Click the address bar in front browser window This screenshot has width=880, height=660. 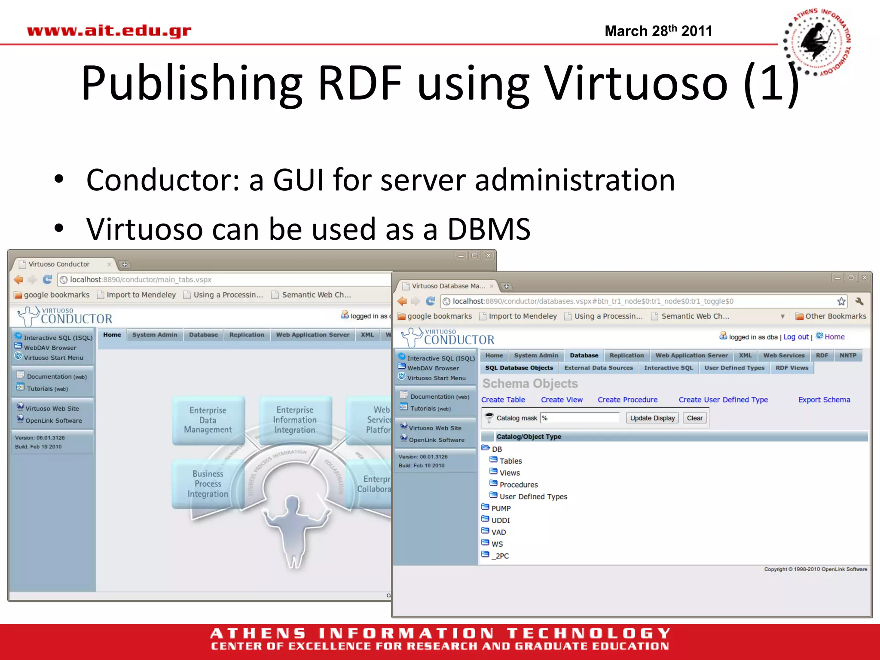pos(644,301)
